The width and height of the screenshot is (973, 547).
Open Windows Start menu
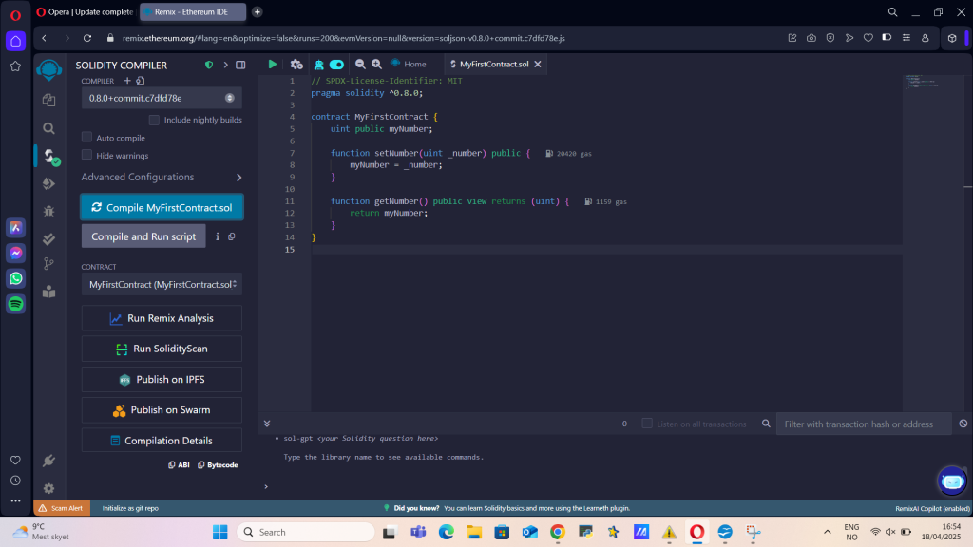(x=219, y=532)
